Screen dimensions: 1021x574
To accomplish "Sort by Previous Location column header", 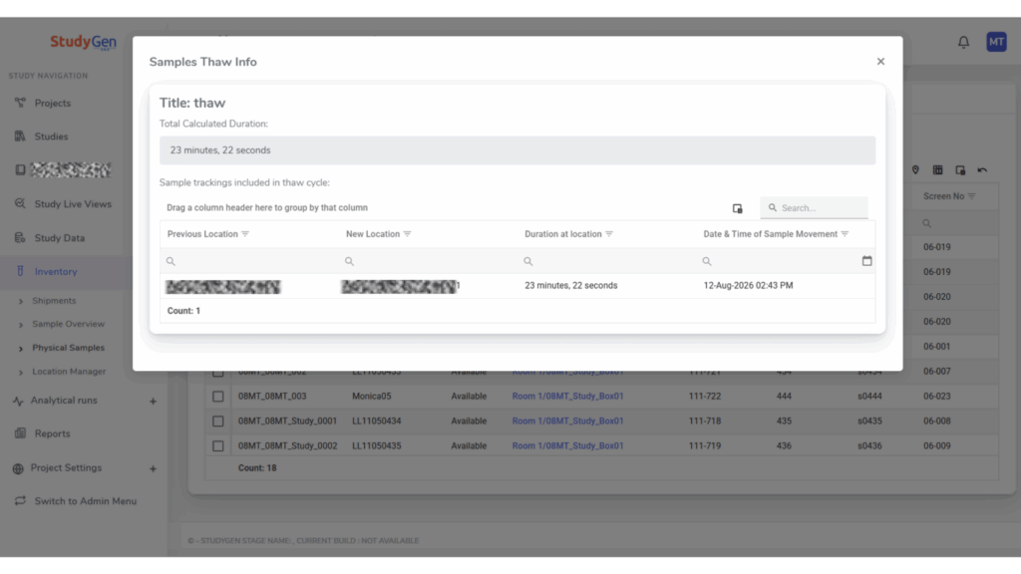I will coord(202,234).
